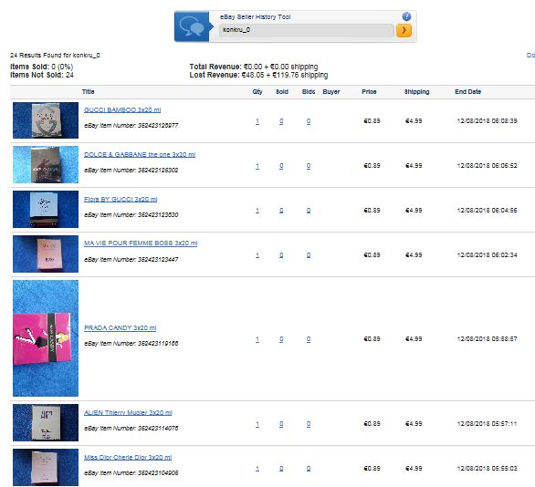Sort results by End Date column header

coord(467,92)
